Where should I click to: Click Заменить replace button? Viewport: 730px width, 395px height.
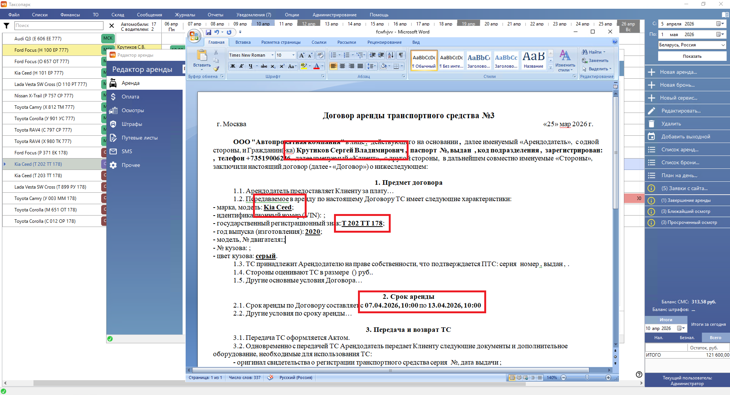pyautogui.click(x=595, y=60)
